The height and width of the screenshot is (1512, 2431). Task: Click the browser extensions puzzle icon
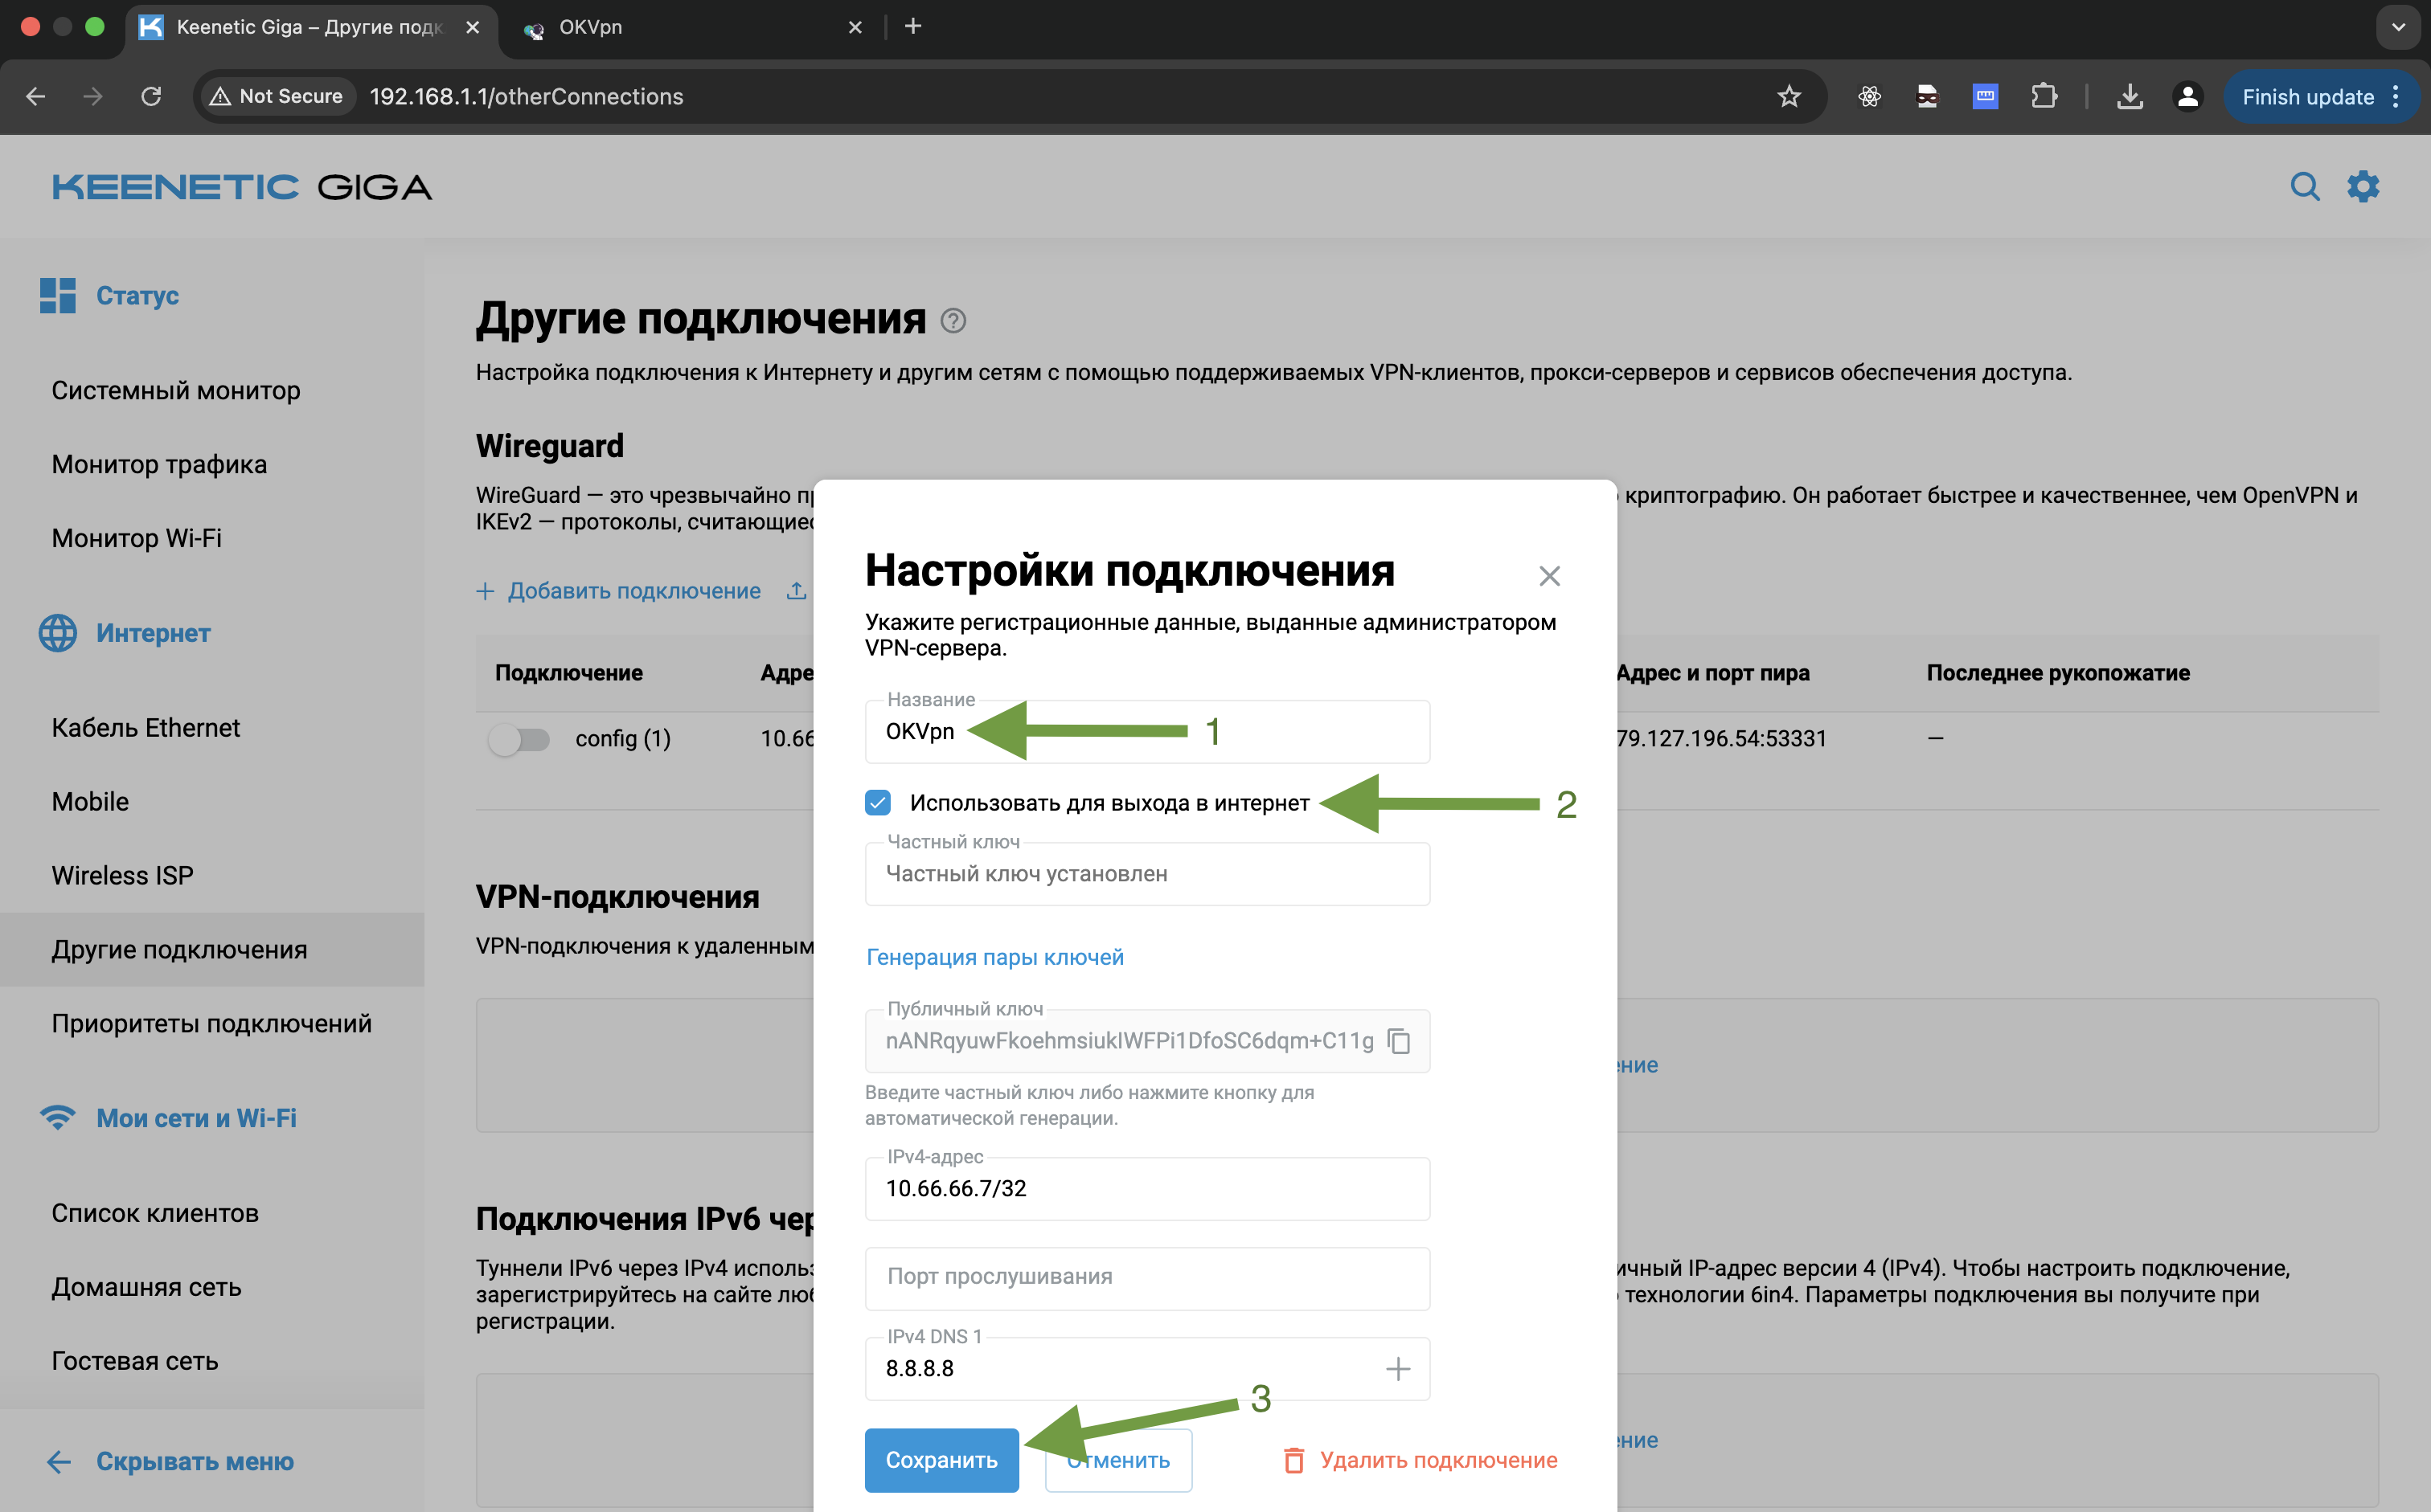[2044, 96]
